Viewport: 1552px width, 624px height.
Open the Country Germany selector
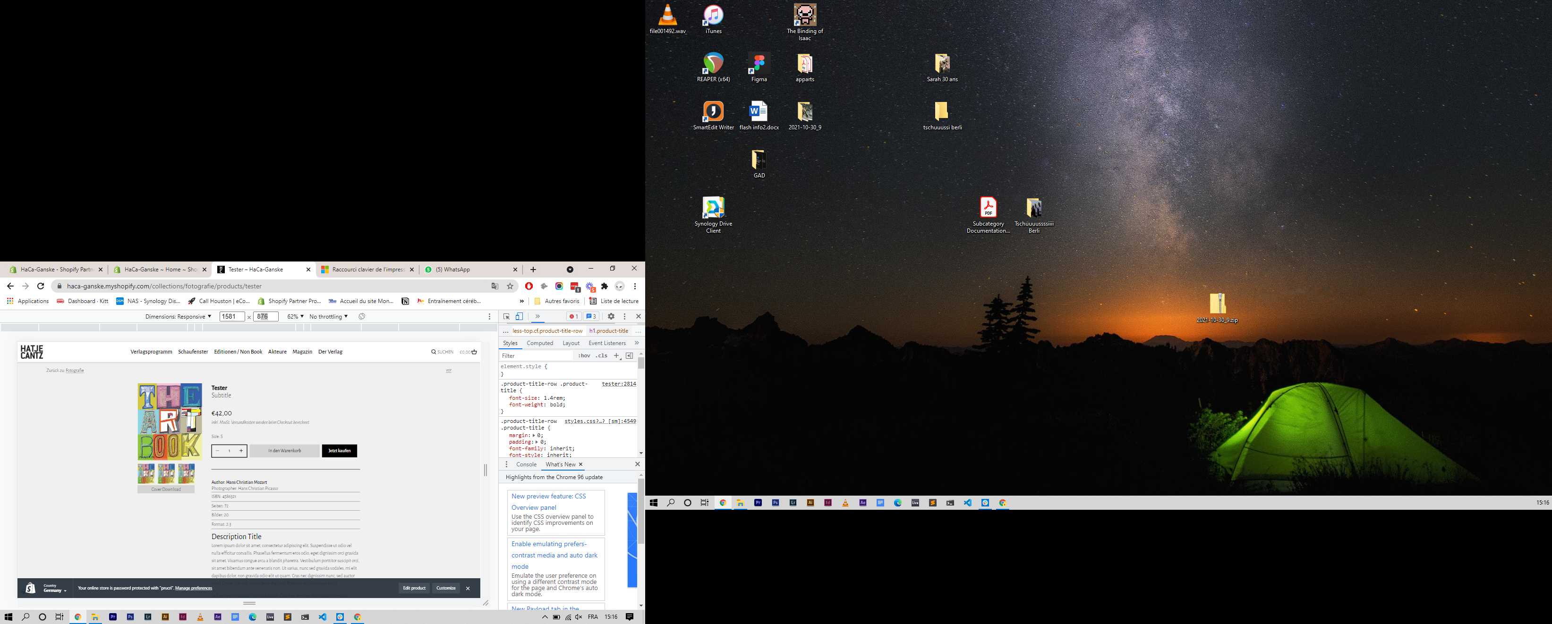[x=55, y=589]
